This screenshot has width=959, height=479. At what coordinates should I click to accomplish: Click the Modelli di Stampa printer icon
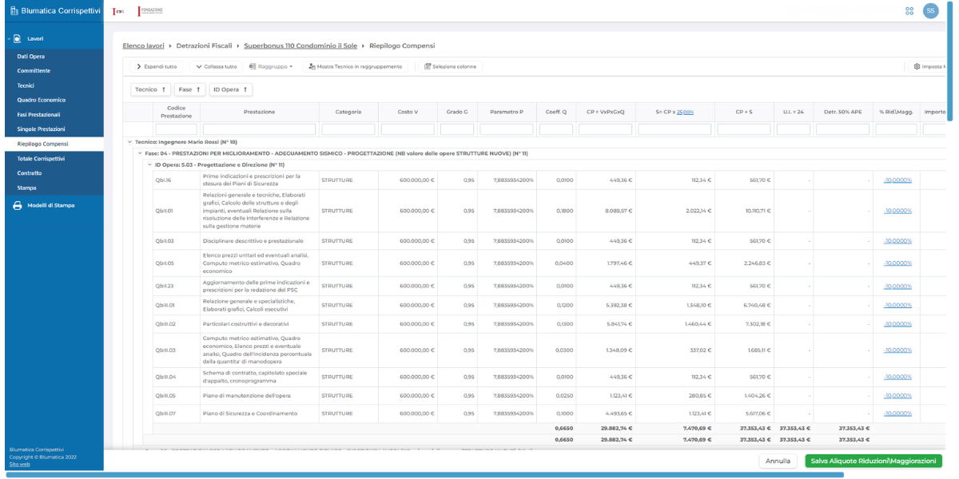click(x=18, y=205)
